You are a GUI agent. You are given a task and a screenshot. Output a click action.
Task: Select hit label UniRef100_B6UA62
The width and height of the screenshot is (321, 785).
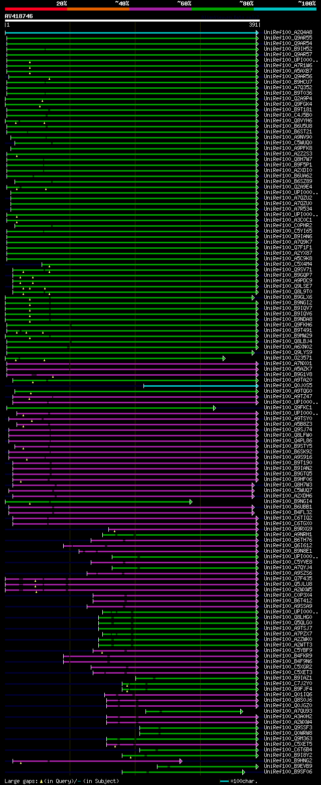point(288,176)
